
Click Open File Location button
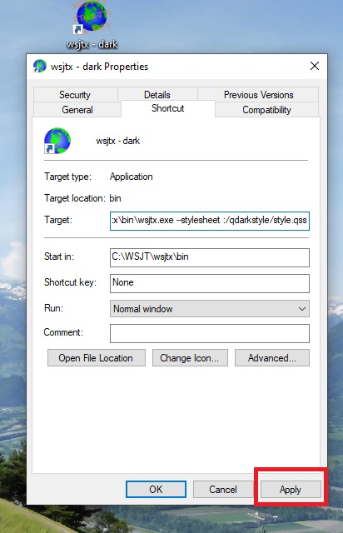(x=97, y=357)
